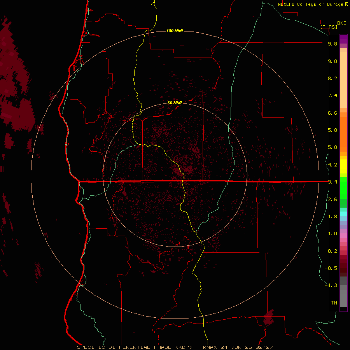Viewport: 350px width, 350px height.
Task: Click the 9.0 scale value
Action: point(332,61)
